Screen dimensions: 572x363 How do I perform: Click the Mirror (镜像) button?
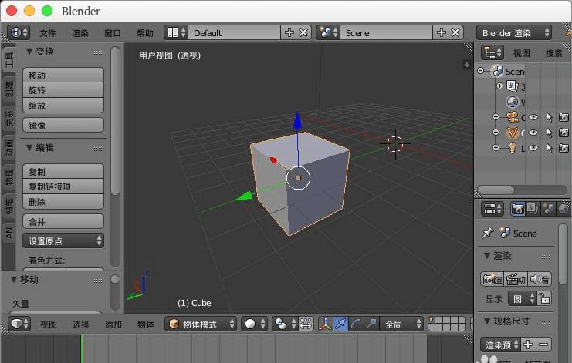tap(63, 126)
